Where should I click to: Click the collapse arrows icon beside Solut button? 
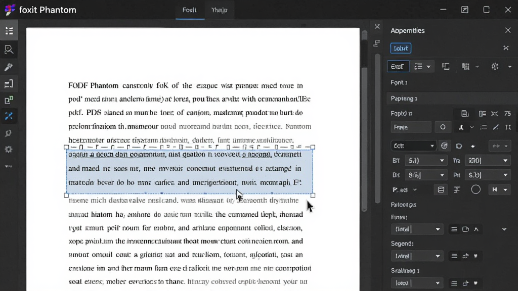pos(506,48)
